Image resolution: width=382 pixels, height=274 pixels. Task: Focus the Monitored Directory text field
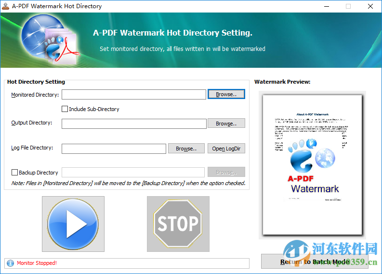134,94
